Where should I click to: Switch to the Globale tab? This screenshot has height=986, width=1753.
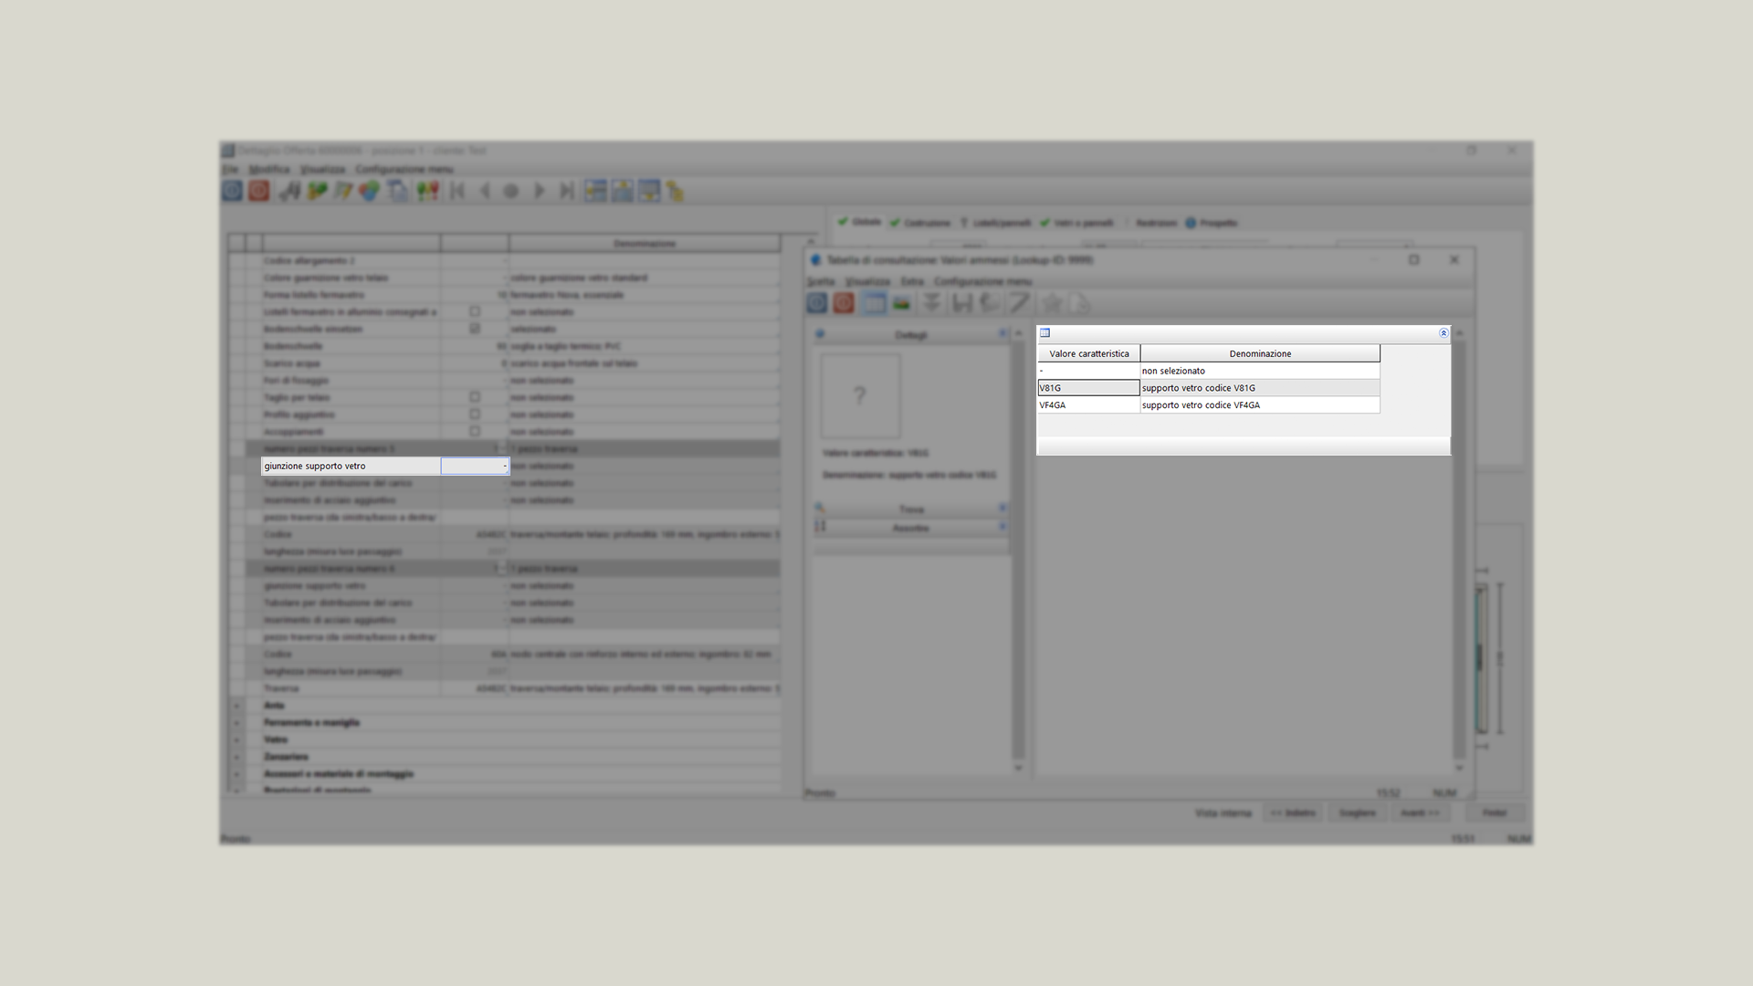[859, 222]
